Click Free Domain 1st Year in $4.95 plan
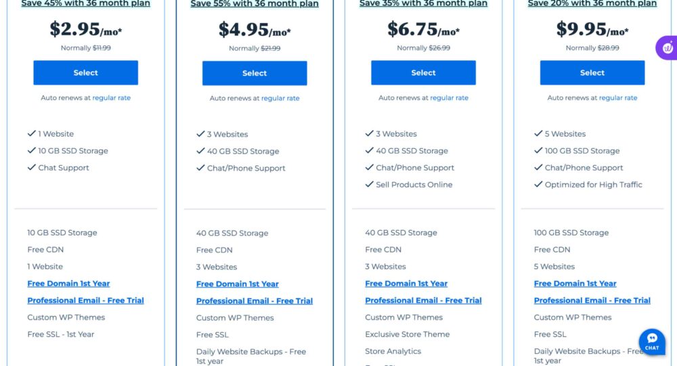 click(x=237, y=284)
